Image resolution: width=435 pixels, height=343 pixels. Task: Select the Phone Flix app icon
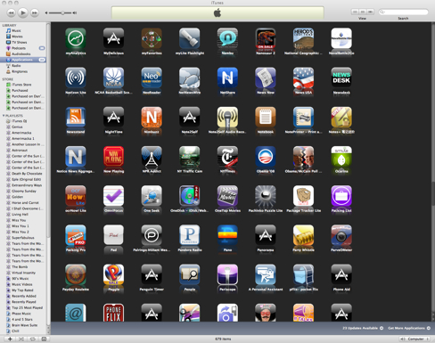coord(113,313)
